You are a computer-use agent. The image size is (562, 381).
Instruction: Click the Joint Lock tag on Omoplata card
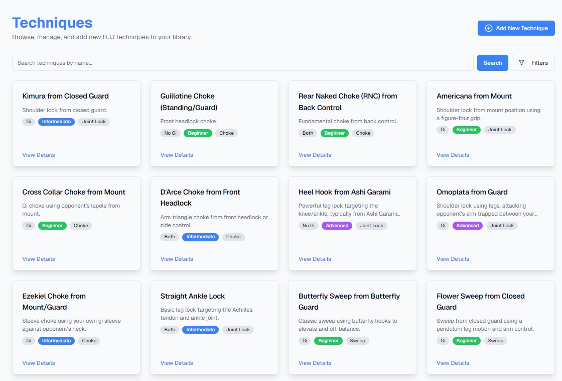click(502, 226)
